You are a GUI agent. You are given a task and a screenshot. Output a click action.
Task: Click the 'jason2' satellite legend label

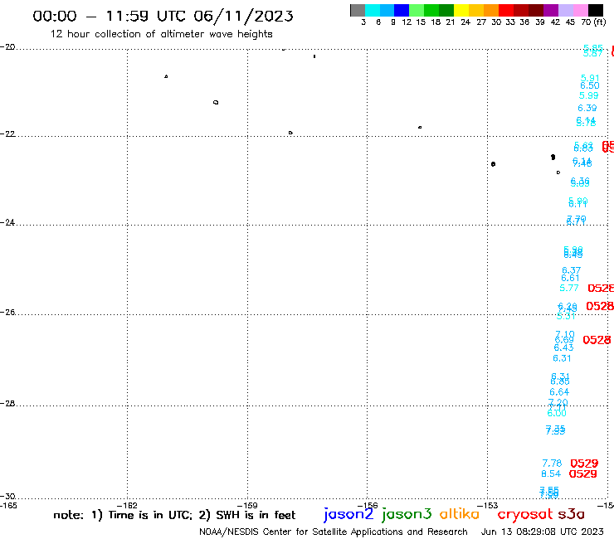point(348,514)
